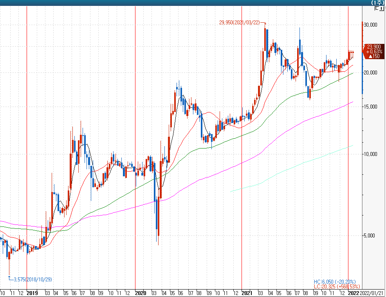Click the red vertical line before 2019

(x=27, y=118)
